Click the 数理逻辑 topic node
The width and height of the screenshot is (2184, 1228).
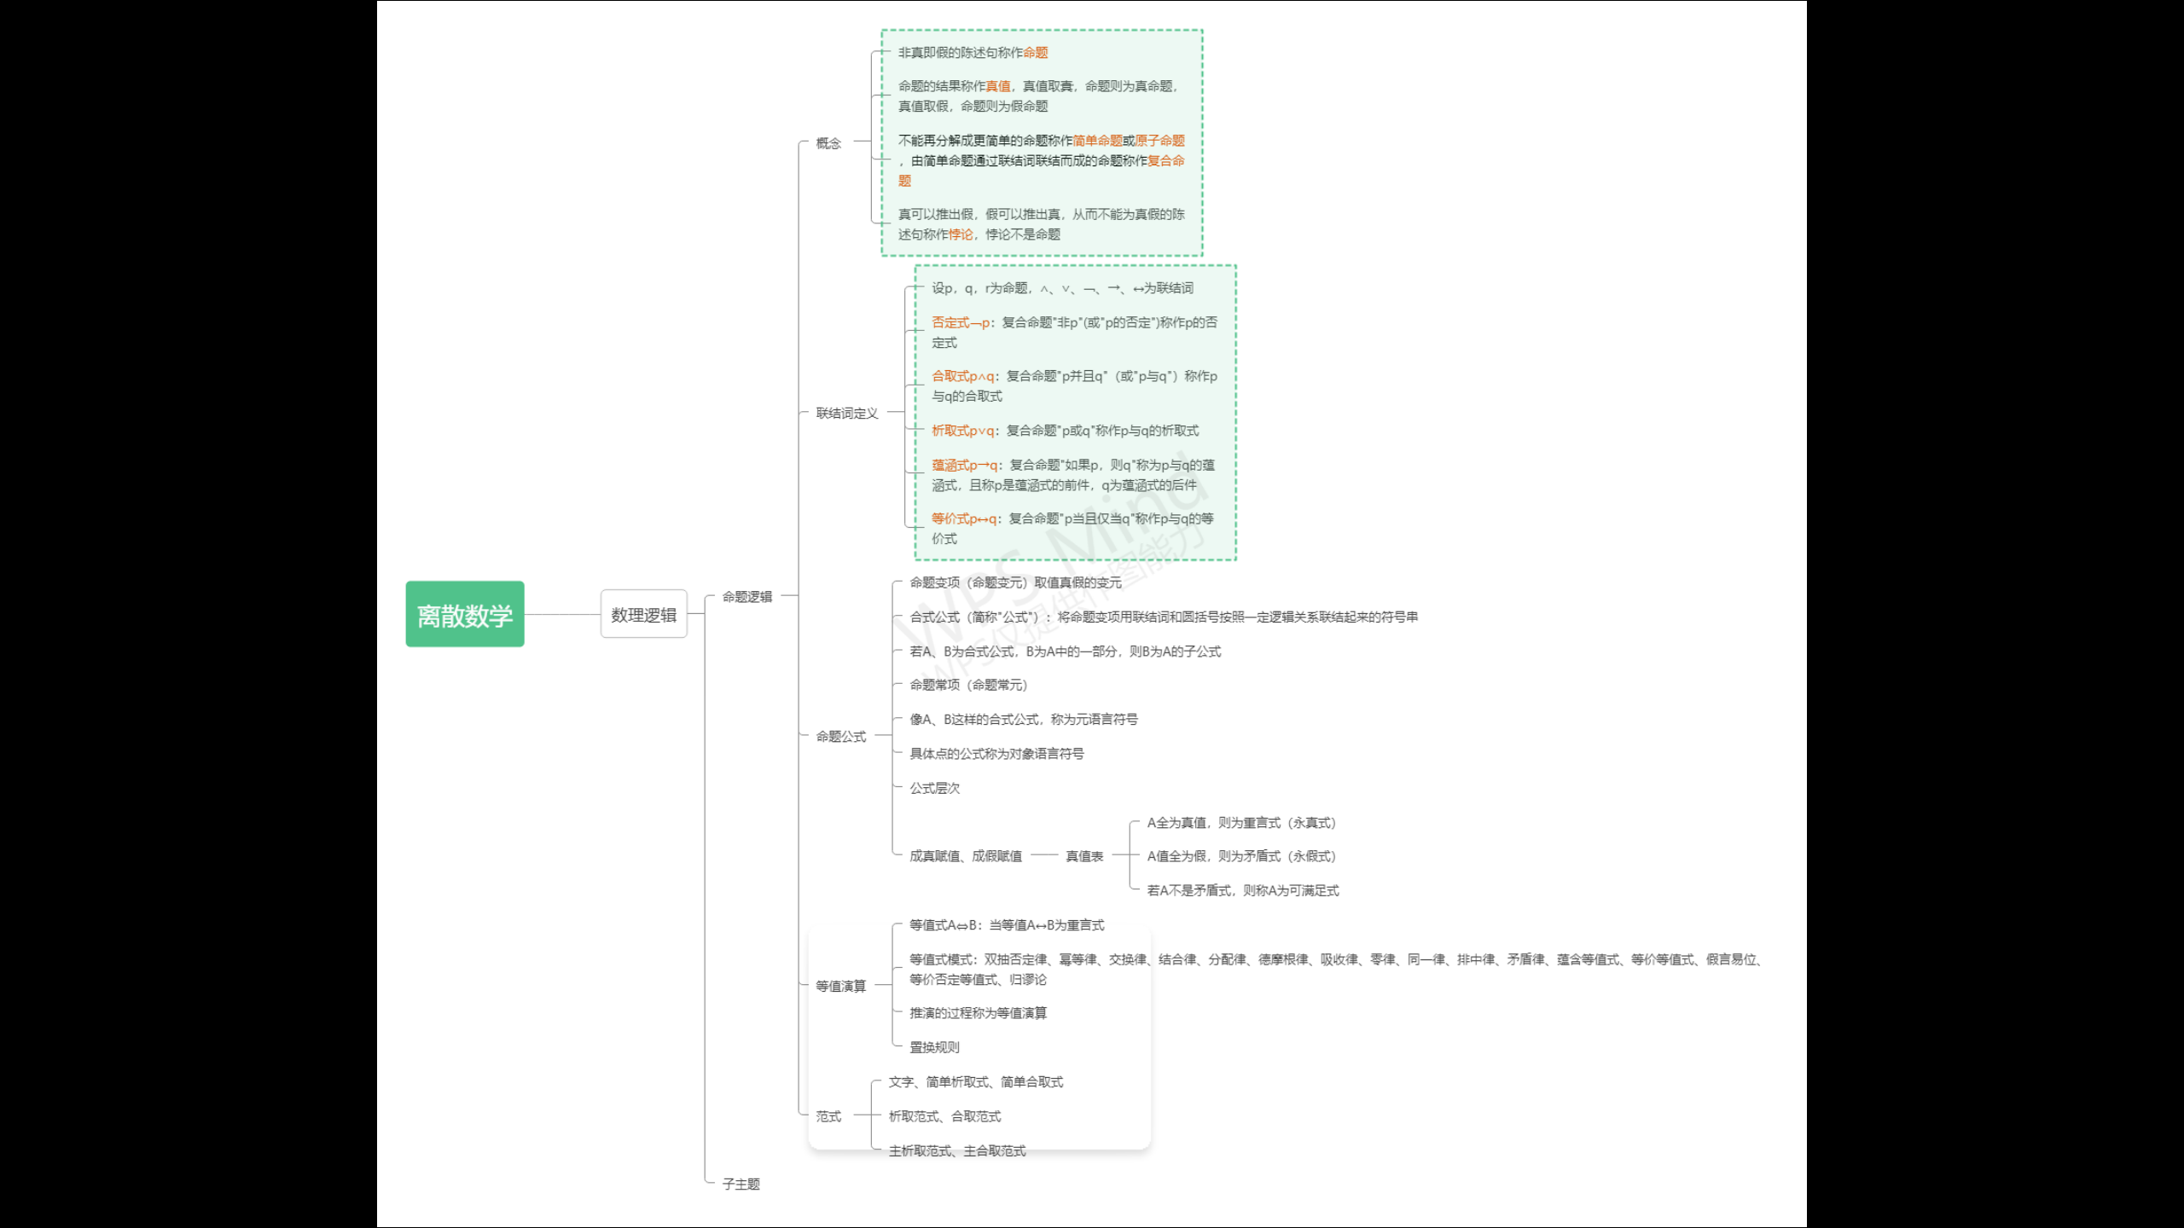coord(643,614)
